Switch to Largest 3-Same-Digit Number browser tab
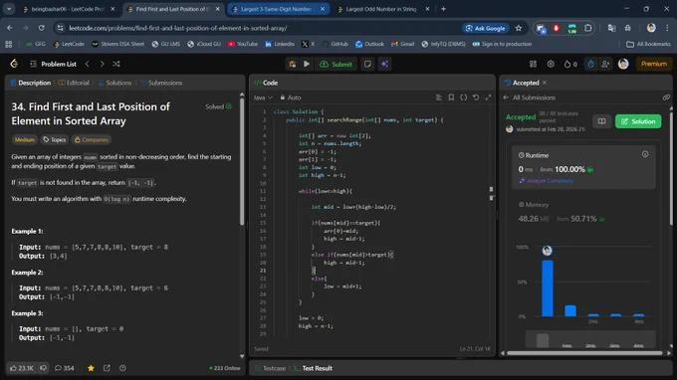 [x=277, y=9]
